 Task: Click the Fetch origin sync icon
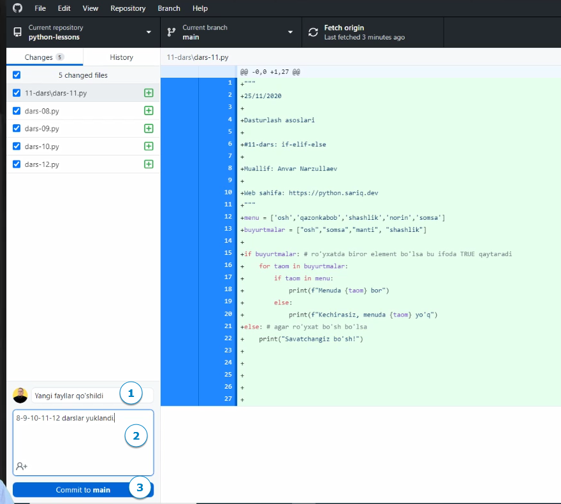pos(313,32)
